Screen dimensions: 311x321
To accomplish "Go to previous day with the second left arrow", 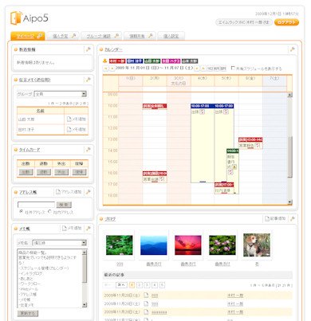I will pyautogui.click(x=112, y=69).
